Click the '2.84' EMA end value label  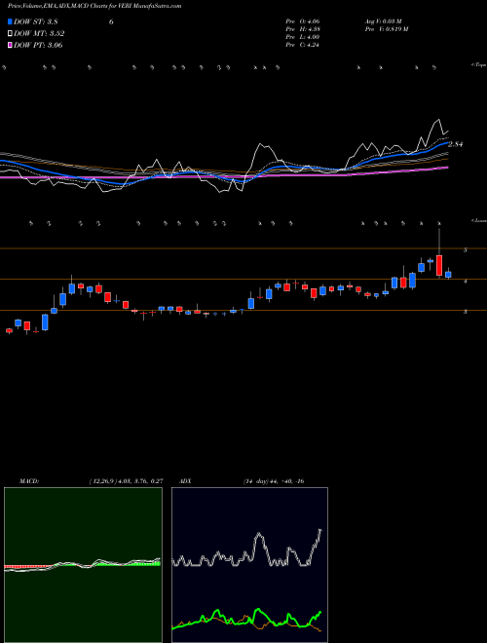pos(456,144)
